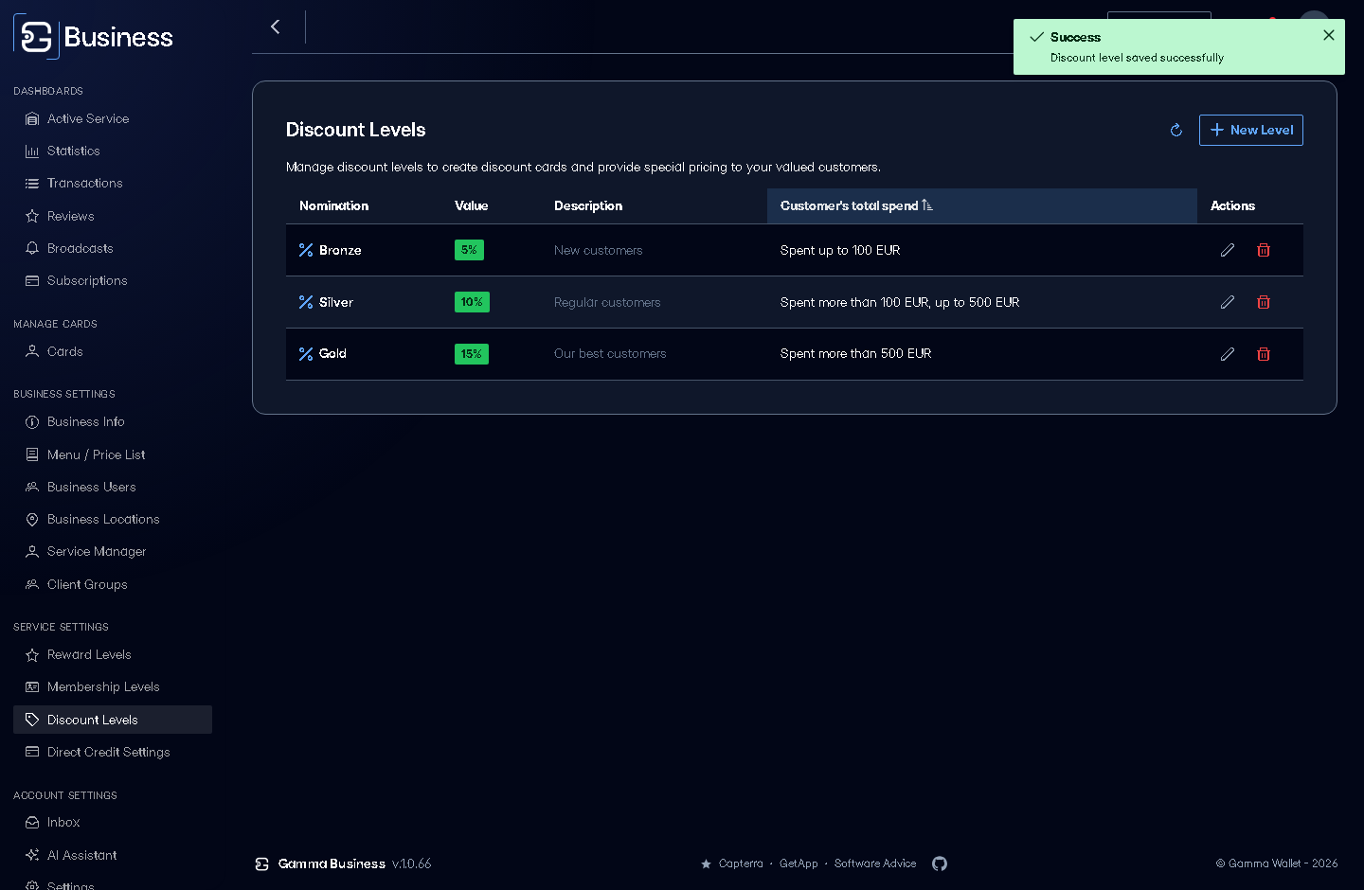This screenshot has height=890, width=1364.
Task: Open the Capterra link
Action: (741, 863)
